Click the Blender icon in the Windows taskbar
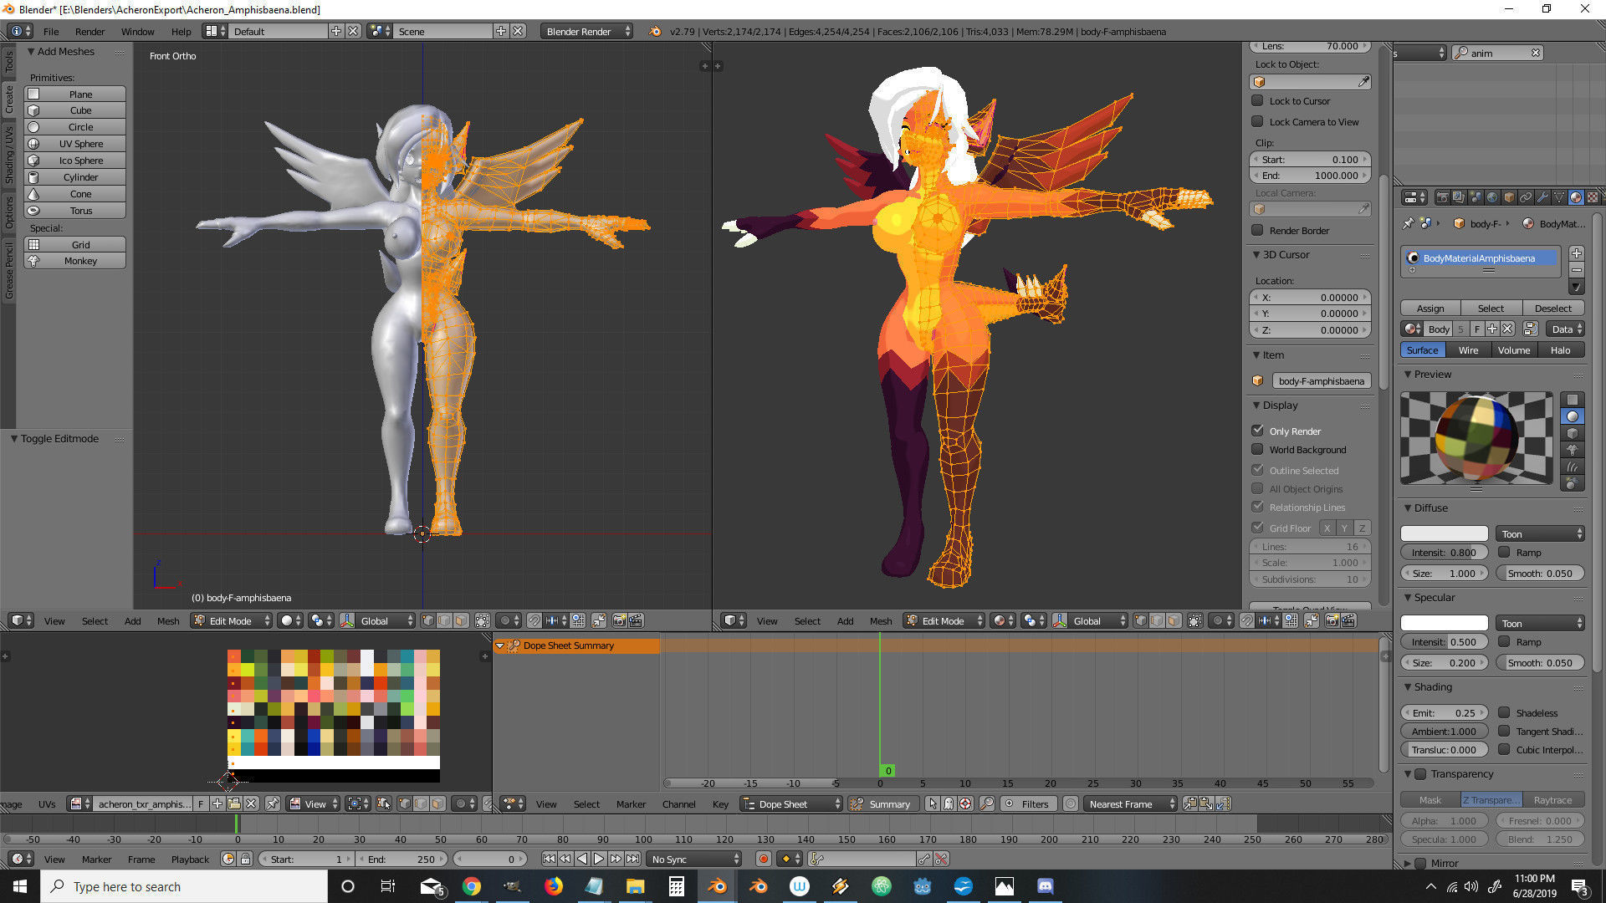 coord(717,886)
